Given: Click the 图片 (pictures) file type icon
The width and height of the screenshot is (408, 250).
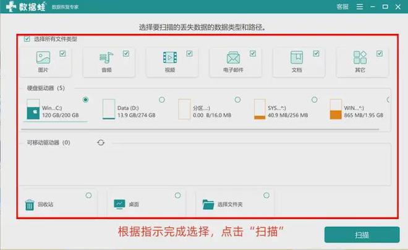Looking at the screenshot, I should click(43, 58).
